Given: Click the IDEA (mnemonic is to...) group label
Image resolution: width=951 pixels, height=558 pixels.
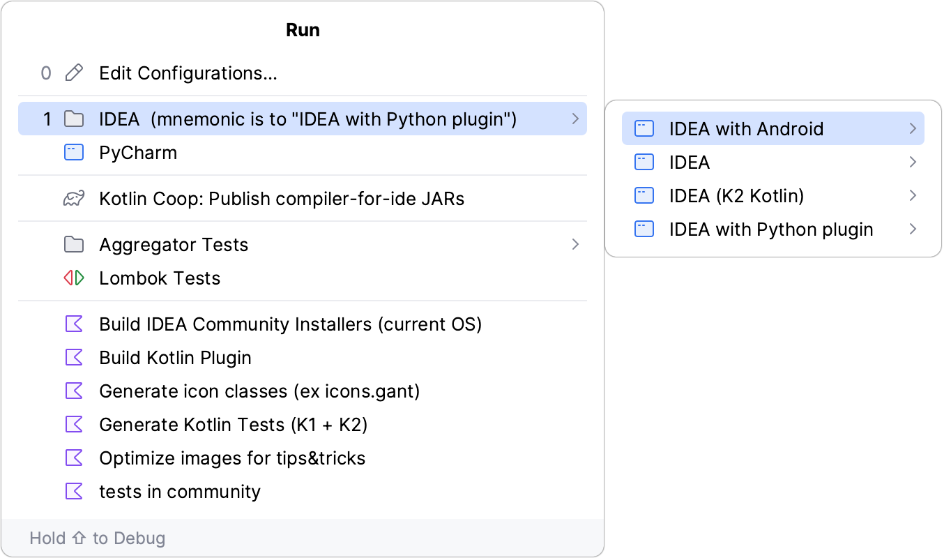Looking at the screenshot, I should click(x=308, y=119).
